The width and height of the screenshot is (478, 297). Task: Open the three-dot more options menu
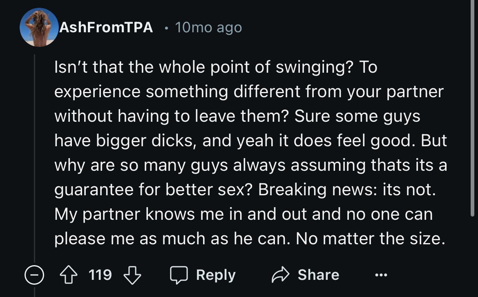click(x=380, y=275)
